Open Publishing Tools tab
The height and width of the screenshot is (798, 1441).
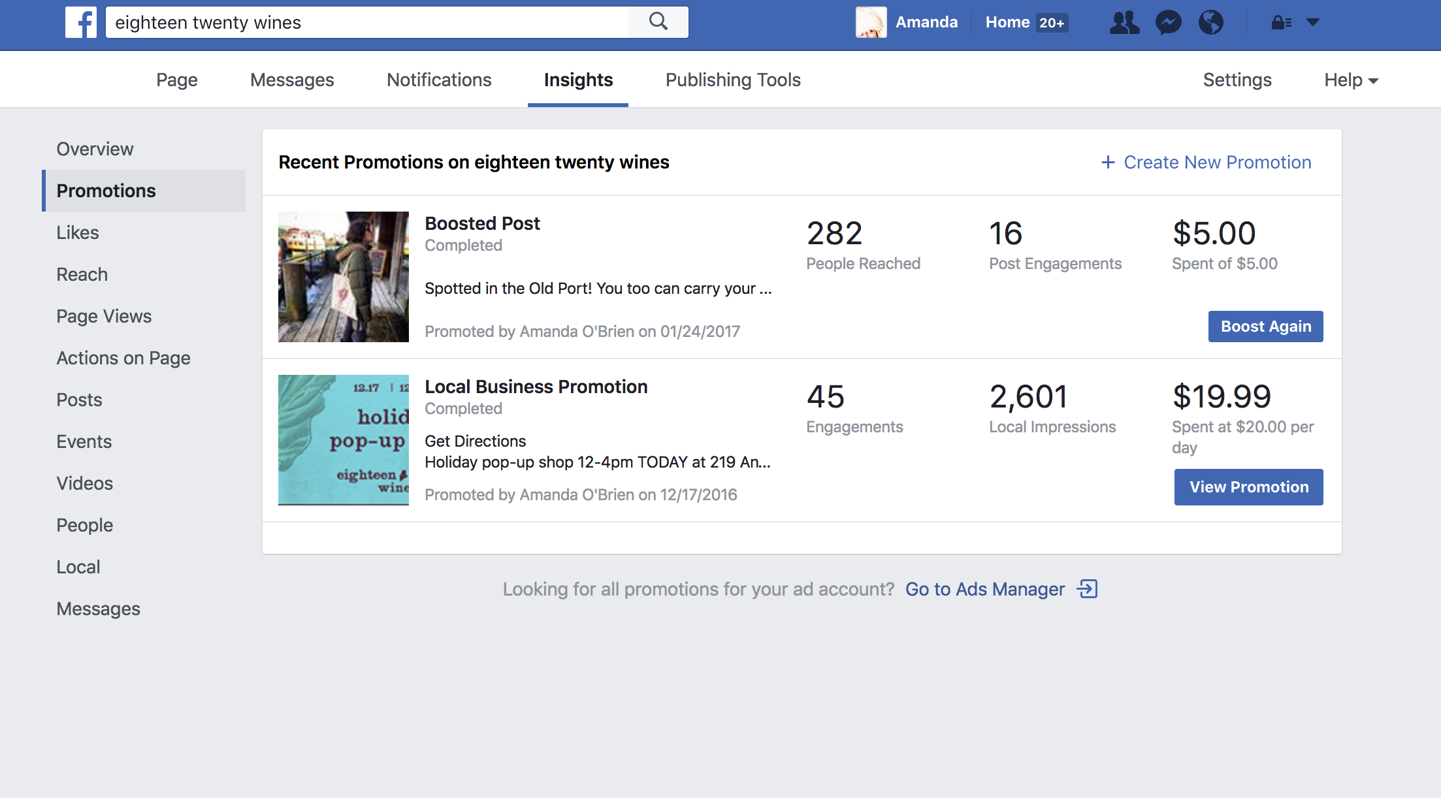733,80
